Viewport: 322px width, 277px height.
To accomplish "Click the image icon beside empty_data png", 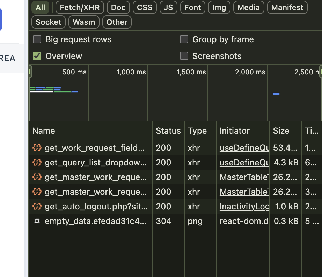I will (37, 221).
